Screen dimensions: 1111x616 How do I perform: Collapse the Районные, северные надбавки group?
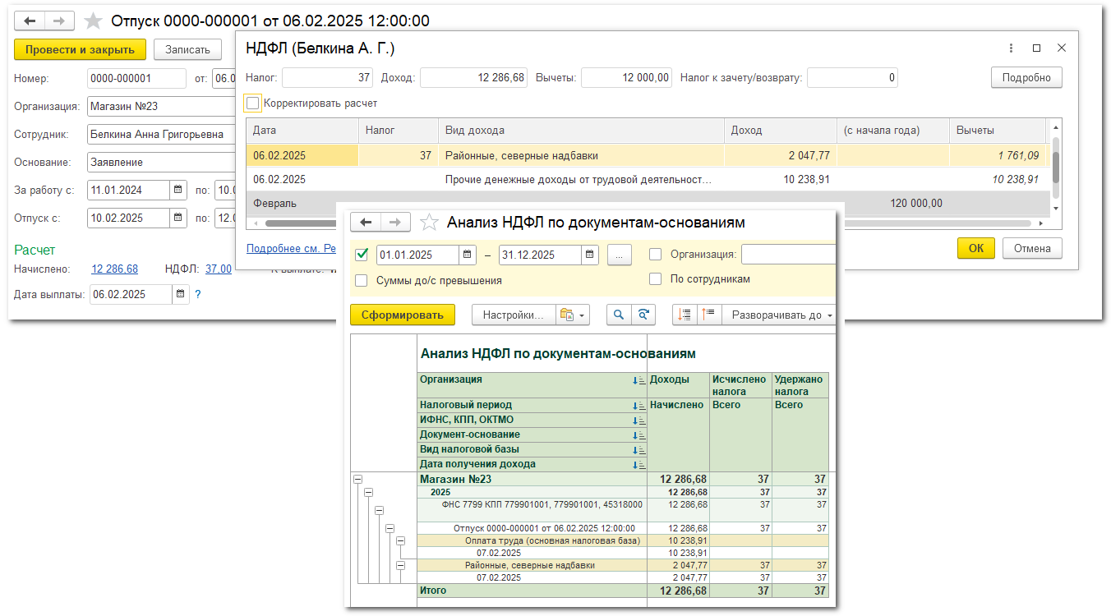click(x=401, y=565)
